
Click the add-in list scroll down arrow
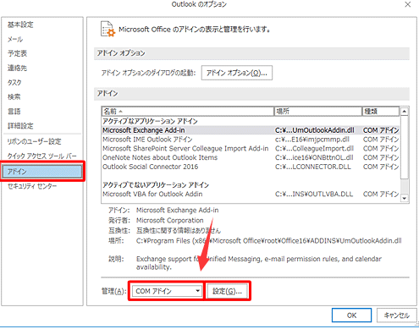tap(405, 199)
